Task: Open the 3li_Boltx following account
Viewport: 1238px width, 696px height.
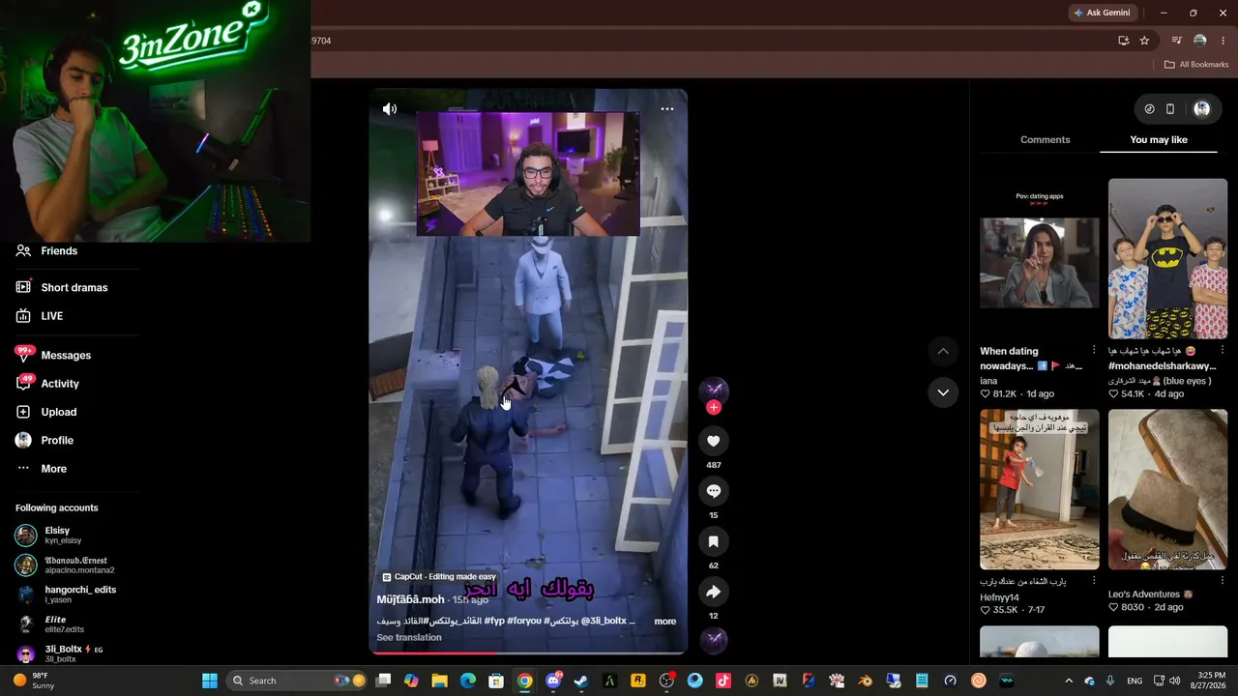Action: (x=59, y=653)
